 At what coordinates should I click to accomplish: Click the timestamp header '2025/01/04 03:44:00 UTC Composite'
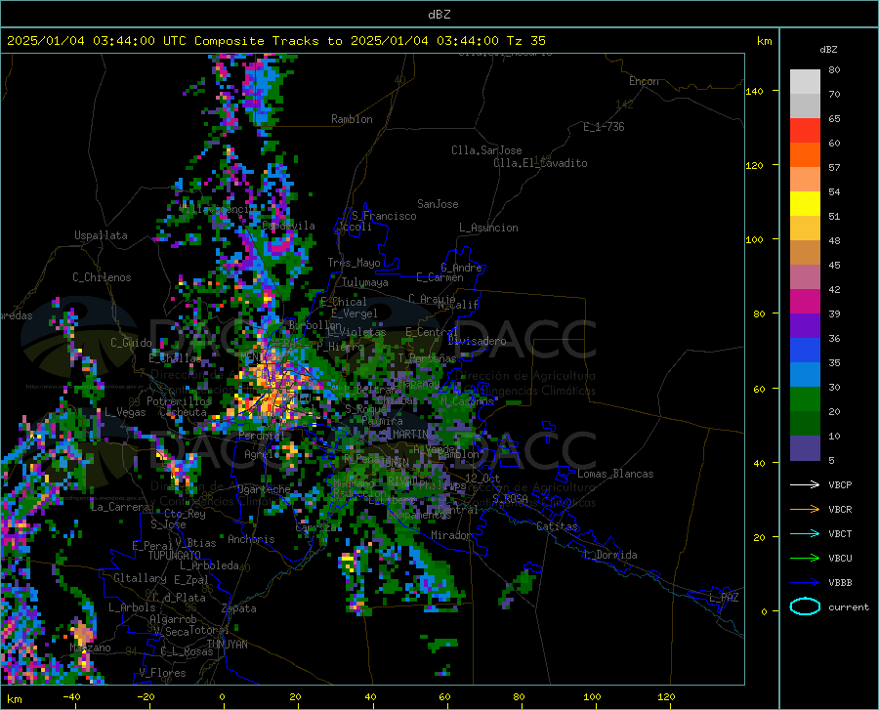pyautogui.click(x=135, y=41)
